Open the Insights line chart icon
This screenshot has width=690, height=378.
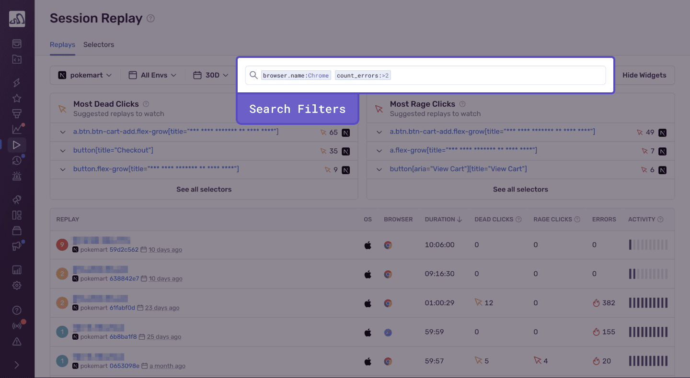pos(17,129)
